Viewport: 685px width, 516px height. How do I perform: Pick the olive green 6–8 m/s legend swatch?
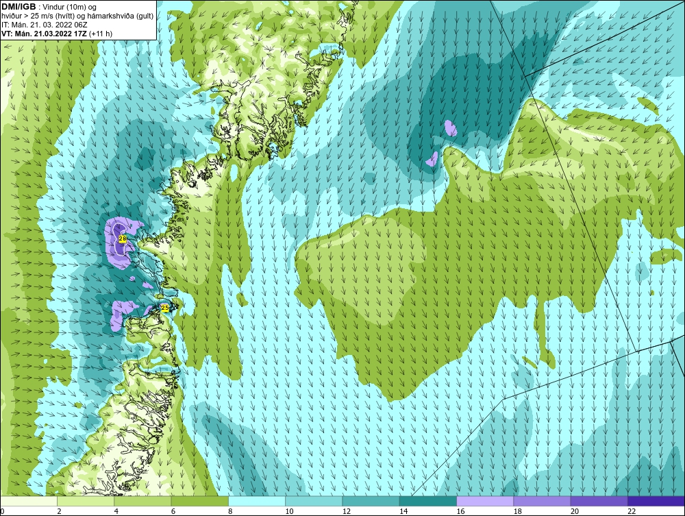pyautogui.click(x=199, y=501)
